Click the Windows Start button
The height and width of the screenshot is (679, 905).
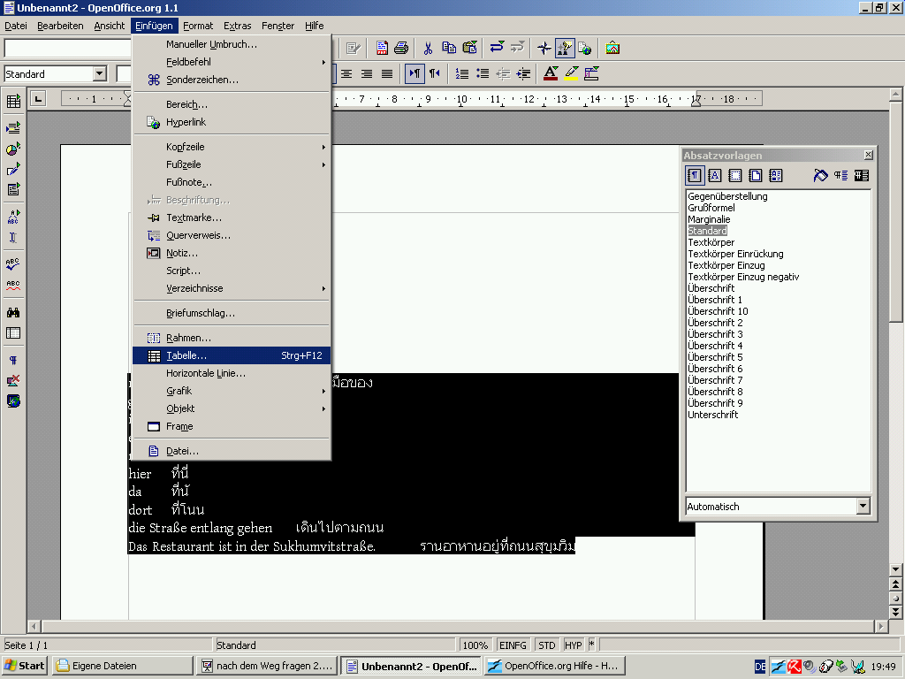pyautogui.click(x=25, y=666)
